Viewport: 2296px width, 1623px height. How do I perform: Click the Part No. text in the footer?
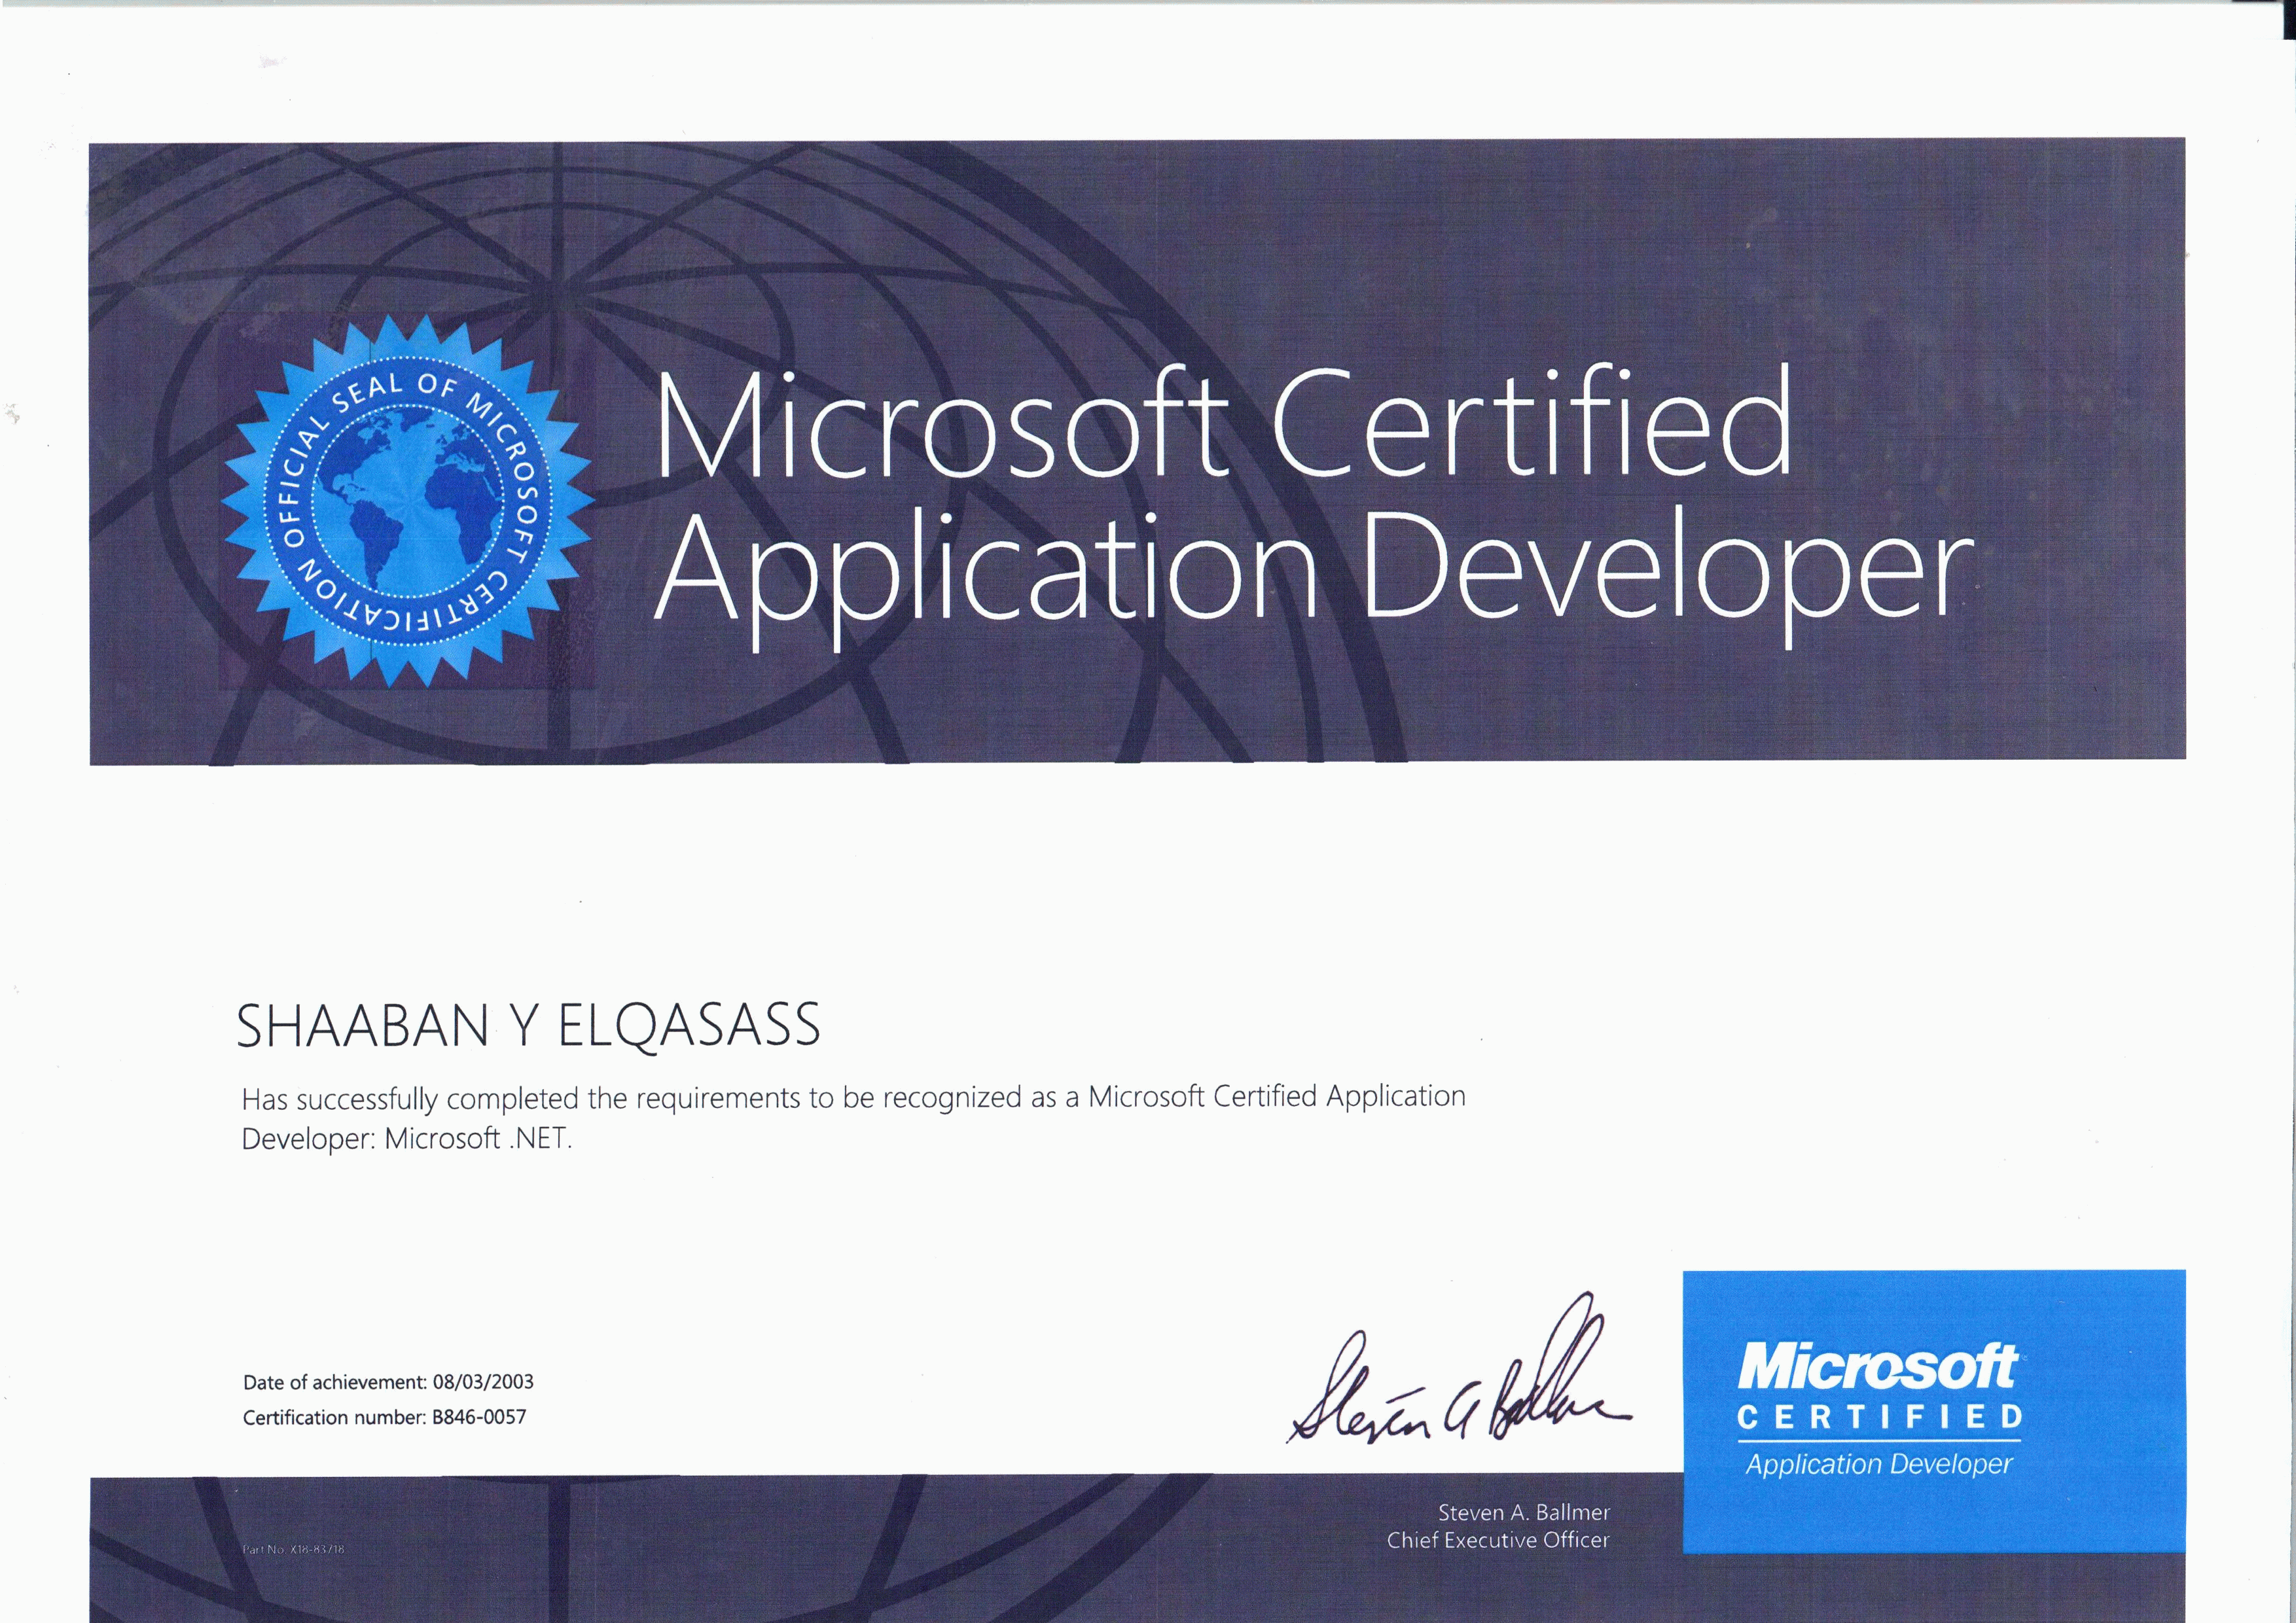pyautogui.click(x=293, y=1550)
